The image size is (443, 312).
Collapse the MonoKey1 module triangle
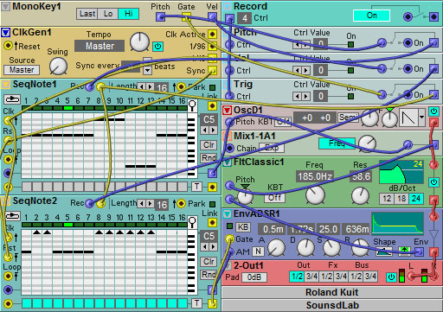coord(5,7)
